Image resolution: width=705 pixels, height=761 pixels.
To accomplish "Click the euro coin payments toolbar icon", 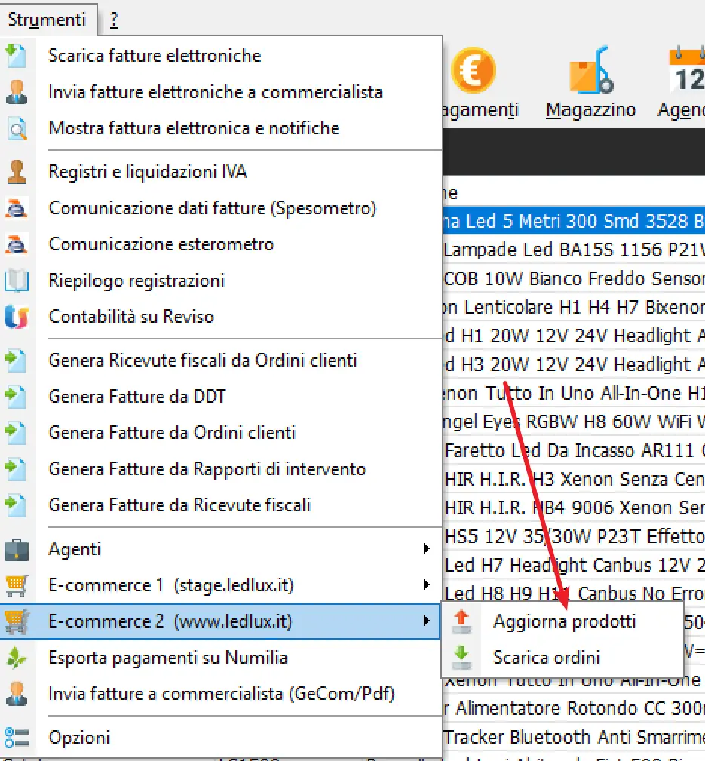I will tap(473, 70).
